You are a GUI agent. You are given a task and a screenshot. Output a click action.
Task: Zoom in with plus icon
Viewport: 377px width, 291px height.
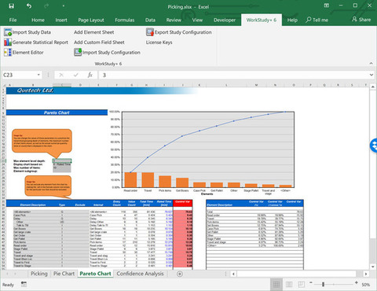[357, 282]
